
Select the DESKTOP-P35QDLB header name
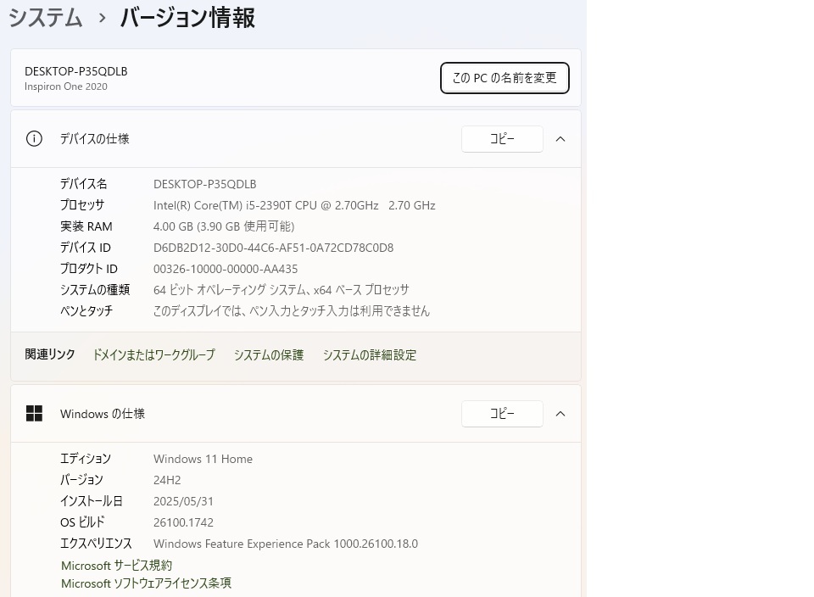pos(75,71)
